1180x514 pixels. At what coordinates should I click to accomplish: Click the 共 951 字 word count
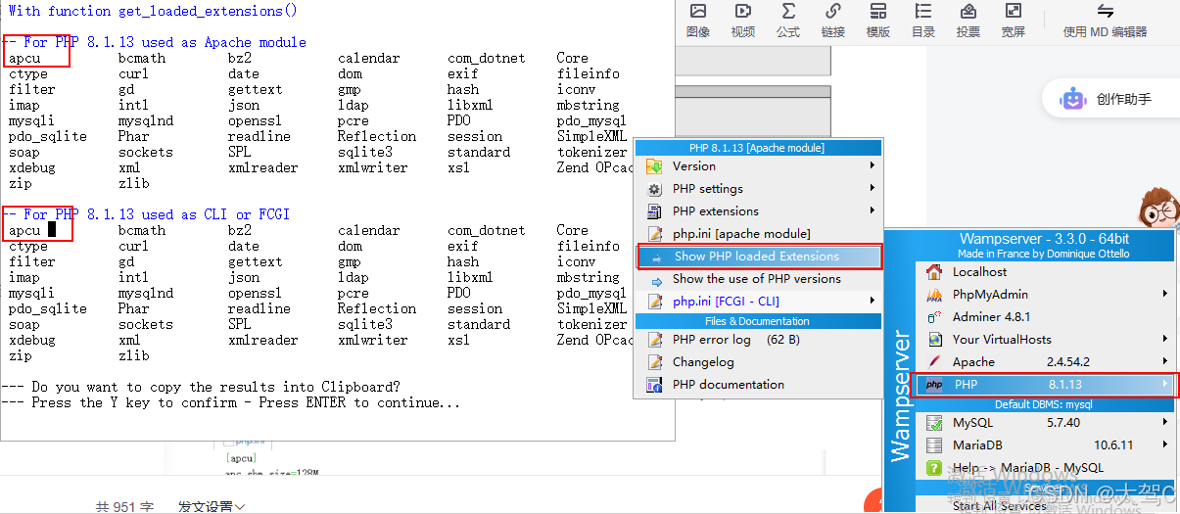(x=125, y=506)
